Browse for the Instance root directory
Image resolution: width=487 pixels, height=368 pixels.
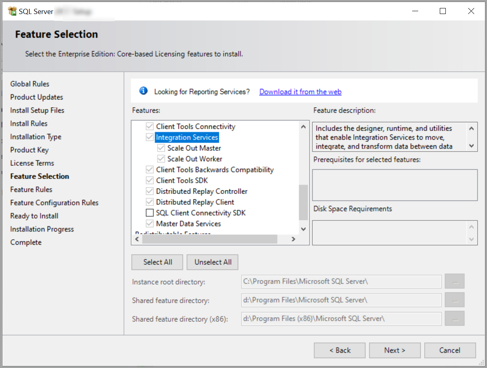click(x=454, y=281)
